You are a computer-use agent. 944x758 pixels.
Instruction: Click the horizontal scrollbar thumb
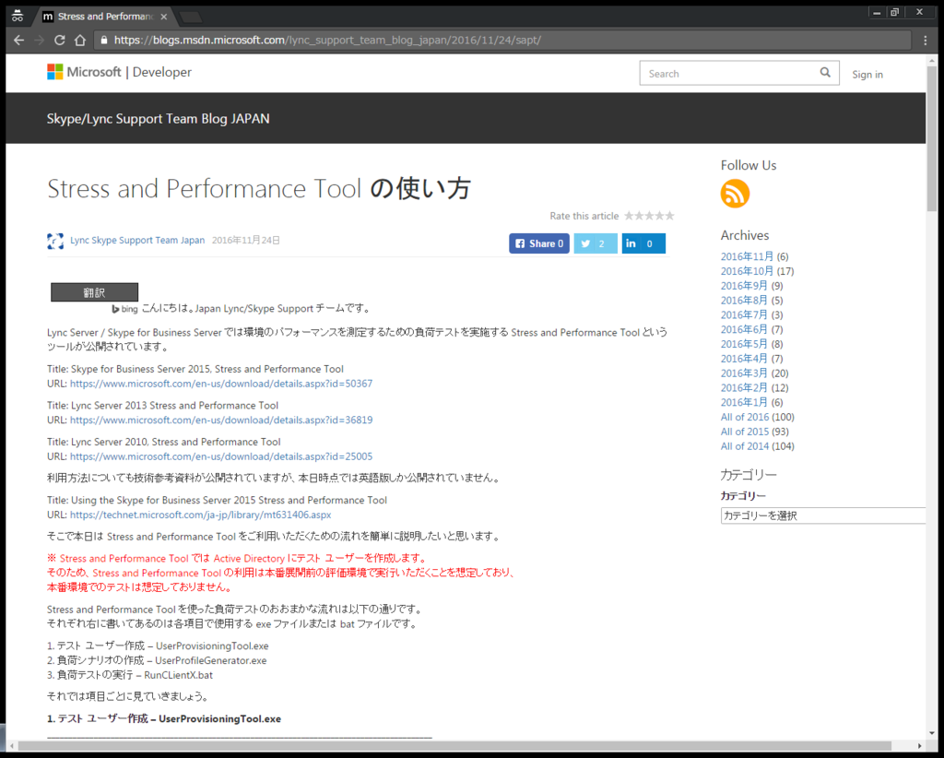(454, 746)
